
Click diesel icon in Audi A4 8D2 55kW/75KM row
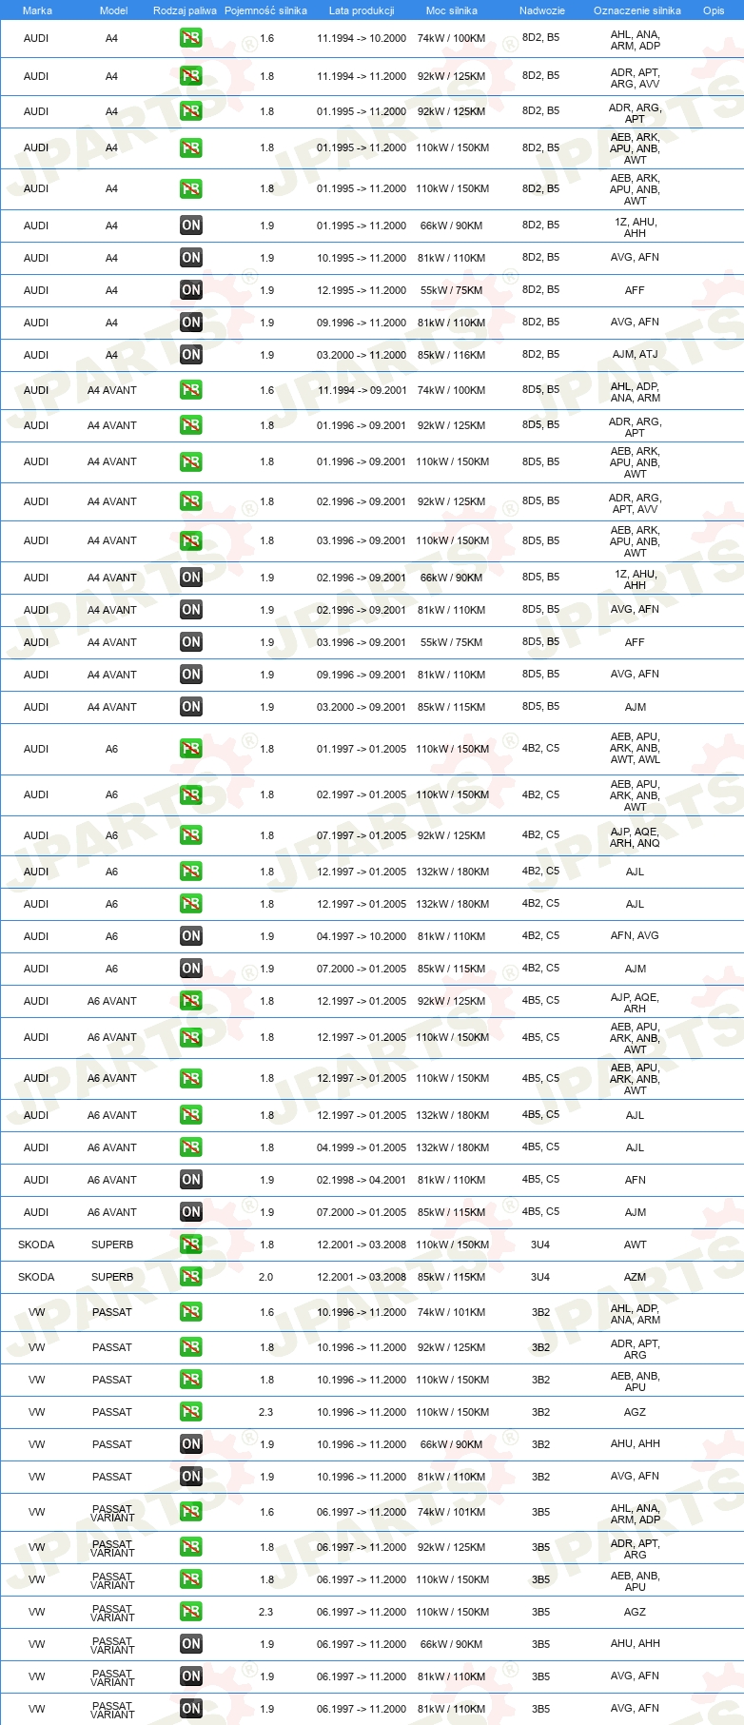pyautogui.click(x=191, y=290)
